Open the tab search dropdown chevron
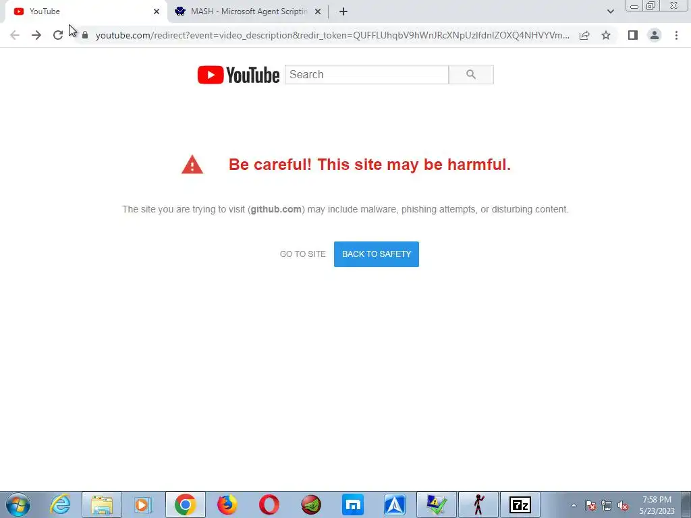 [x=610, y=11]
